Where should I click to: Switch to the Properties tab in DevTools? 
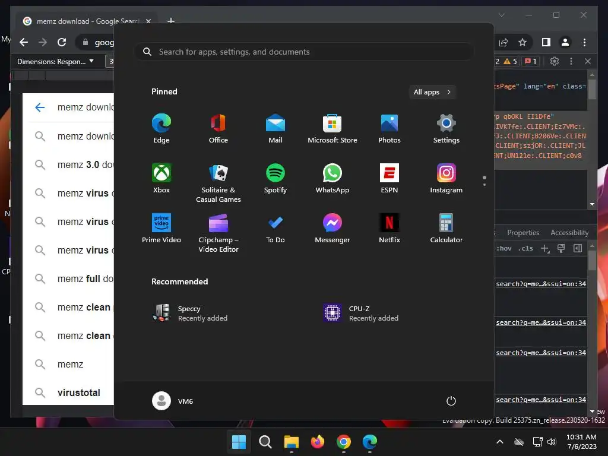pyautogui.click(x=523, y=233)
